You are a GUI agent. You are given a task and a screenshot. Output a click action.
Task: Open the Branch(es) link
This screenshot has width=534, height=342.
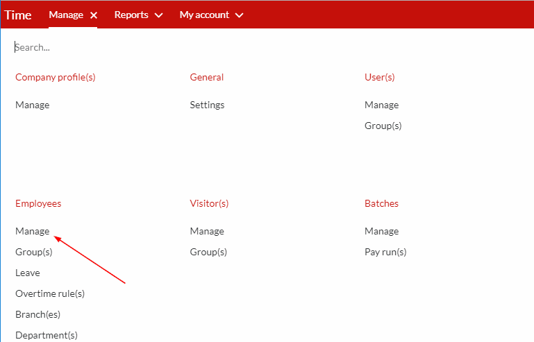coord(37,314)
